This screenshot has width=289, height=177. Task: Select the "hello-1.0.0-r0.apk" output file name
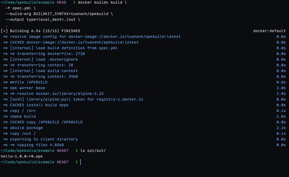coord(22,157)
